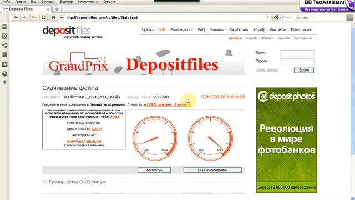Click the GOLD-пользователь button

(x=212, y=170)
